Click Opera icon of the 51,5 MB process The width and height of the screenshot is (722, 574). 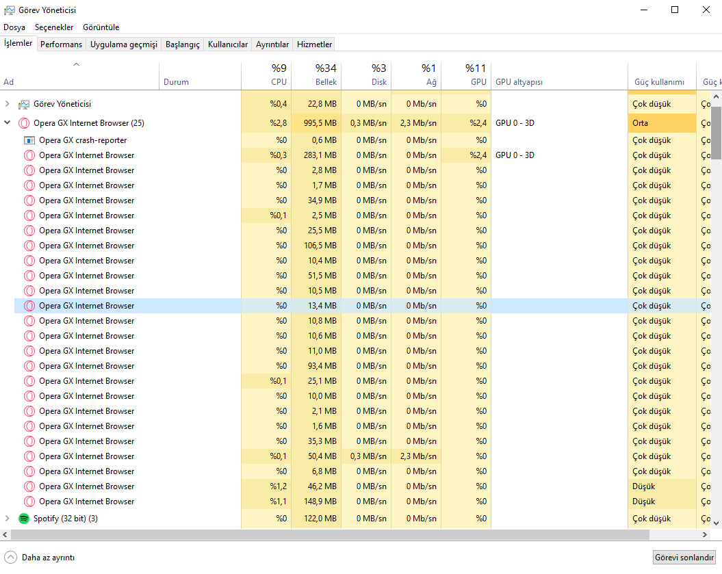pos(29,275)
